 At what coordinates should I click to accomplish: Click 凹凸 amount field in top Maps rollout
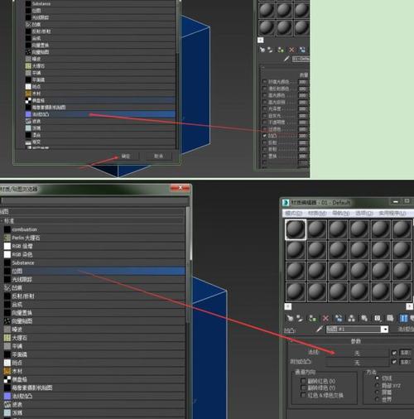(303, 136)
